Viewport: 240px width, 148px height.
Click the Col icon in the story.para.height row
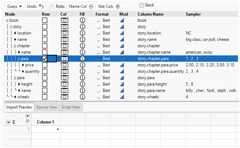65,84
